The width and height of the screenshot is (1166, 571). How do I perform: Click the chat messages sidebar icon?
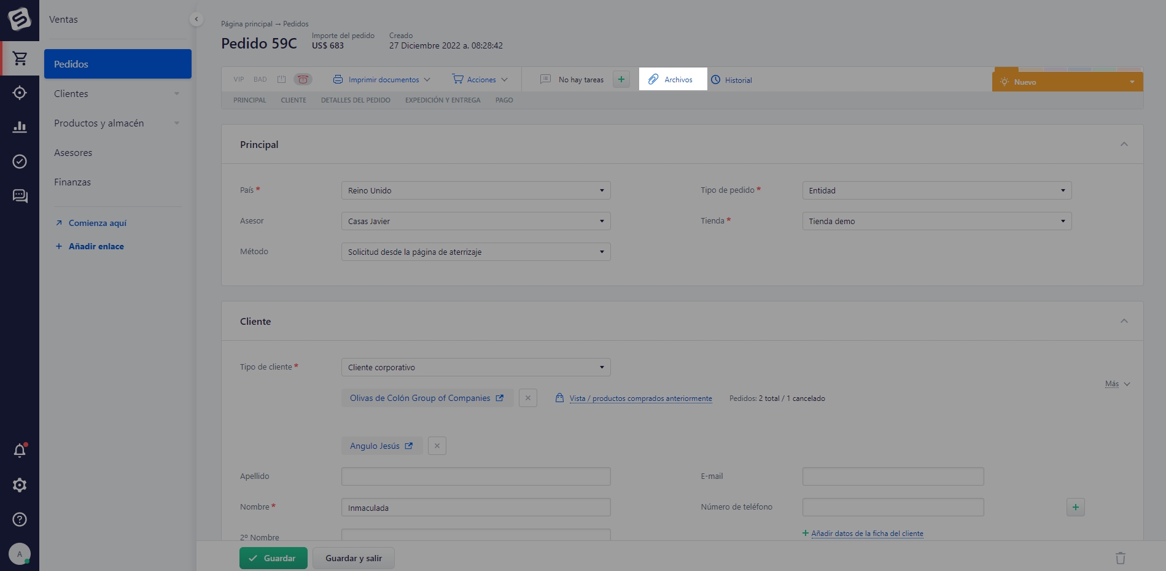pos(20,196)
